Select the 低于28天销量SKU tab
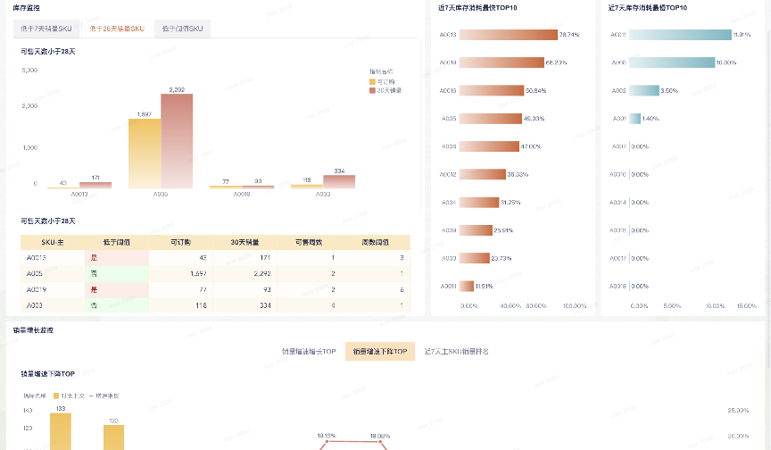 coord(117,29)
